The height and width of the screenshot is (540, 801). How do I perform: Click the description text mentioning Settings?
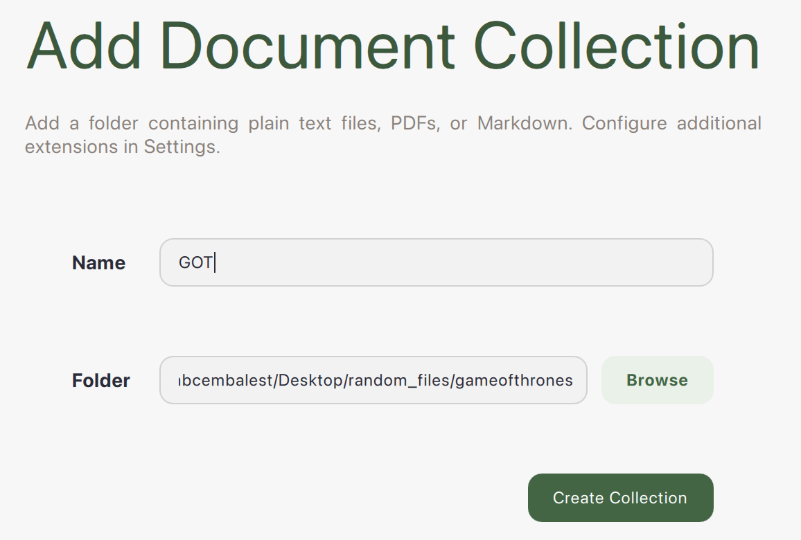tap(394, 135)
